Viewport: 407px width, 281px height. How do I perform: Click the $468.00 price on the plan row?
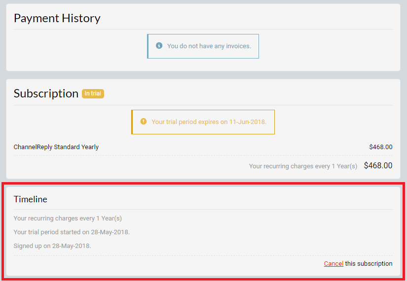click(x=381, y=147)
